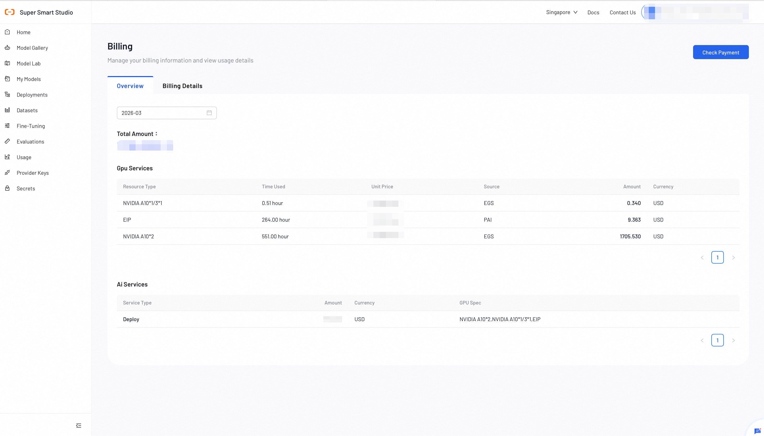Click the 264.00 hour time value
This screenshot has width=764, height=436.
(x=276, y=220)
